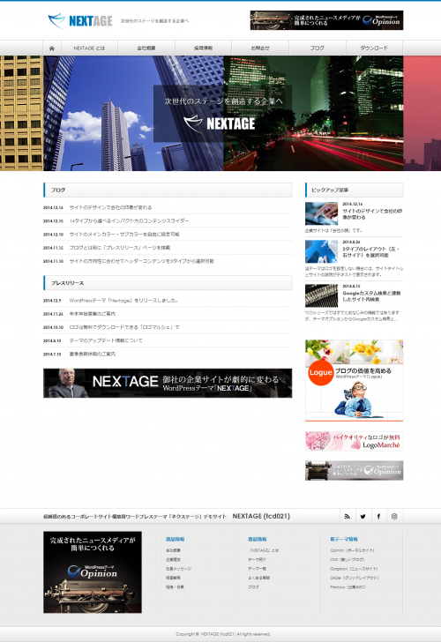Open pickup title サイトのデザインで会社の印象が変わる
The width and height of the screenshot is (441, 642).
[x=372, y=214]
